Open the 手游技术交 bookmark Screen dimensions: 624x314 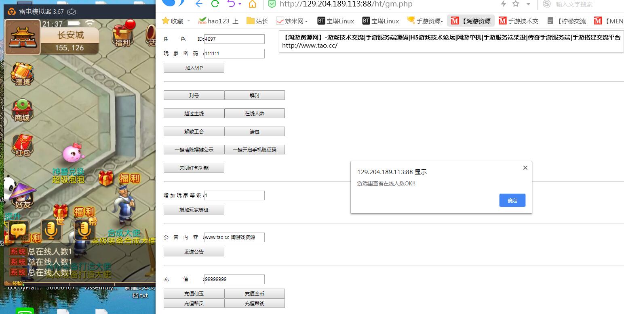(519, 21)
